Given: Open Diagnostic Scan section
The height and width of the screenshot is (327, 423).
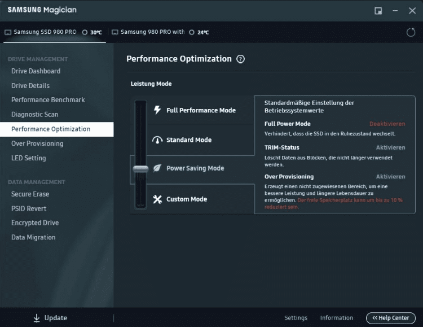Looking at the screenshot, I should point(35,115).
